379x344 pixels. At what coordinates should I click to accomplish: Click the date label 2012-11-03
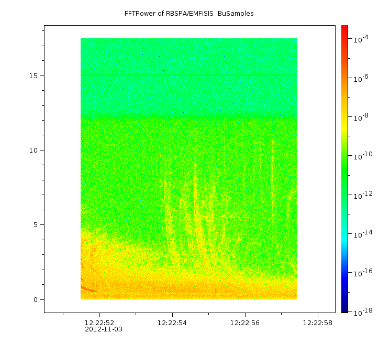click(104, 329)
